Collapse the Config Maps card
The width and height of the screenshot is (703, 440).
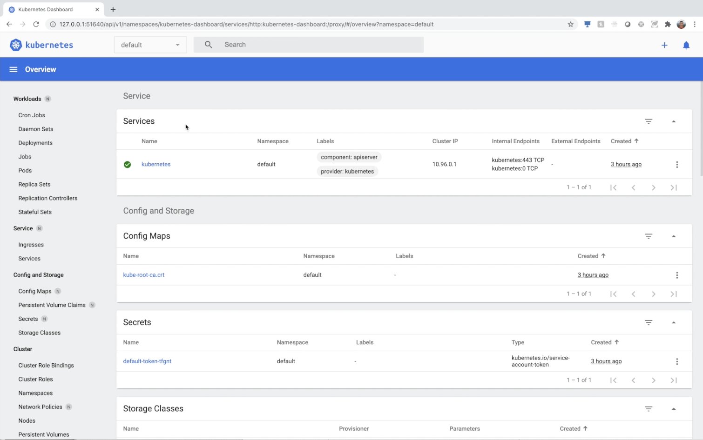674,236
